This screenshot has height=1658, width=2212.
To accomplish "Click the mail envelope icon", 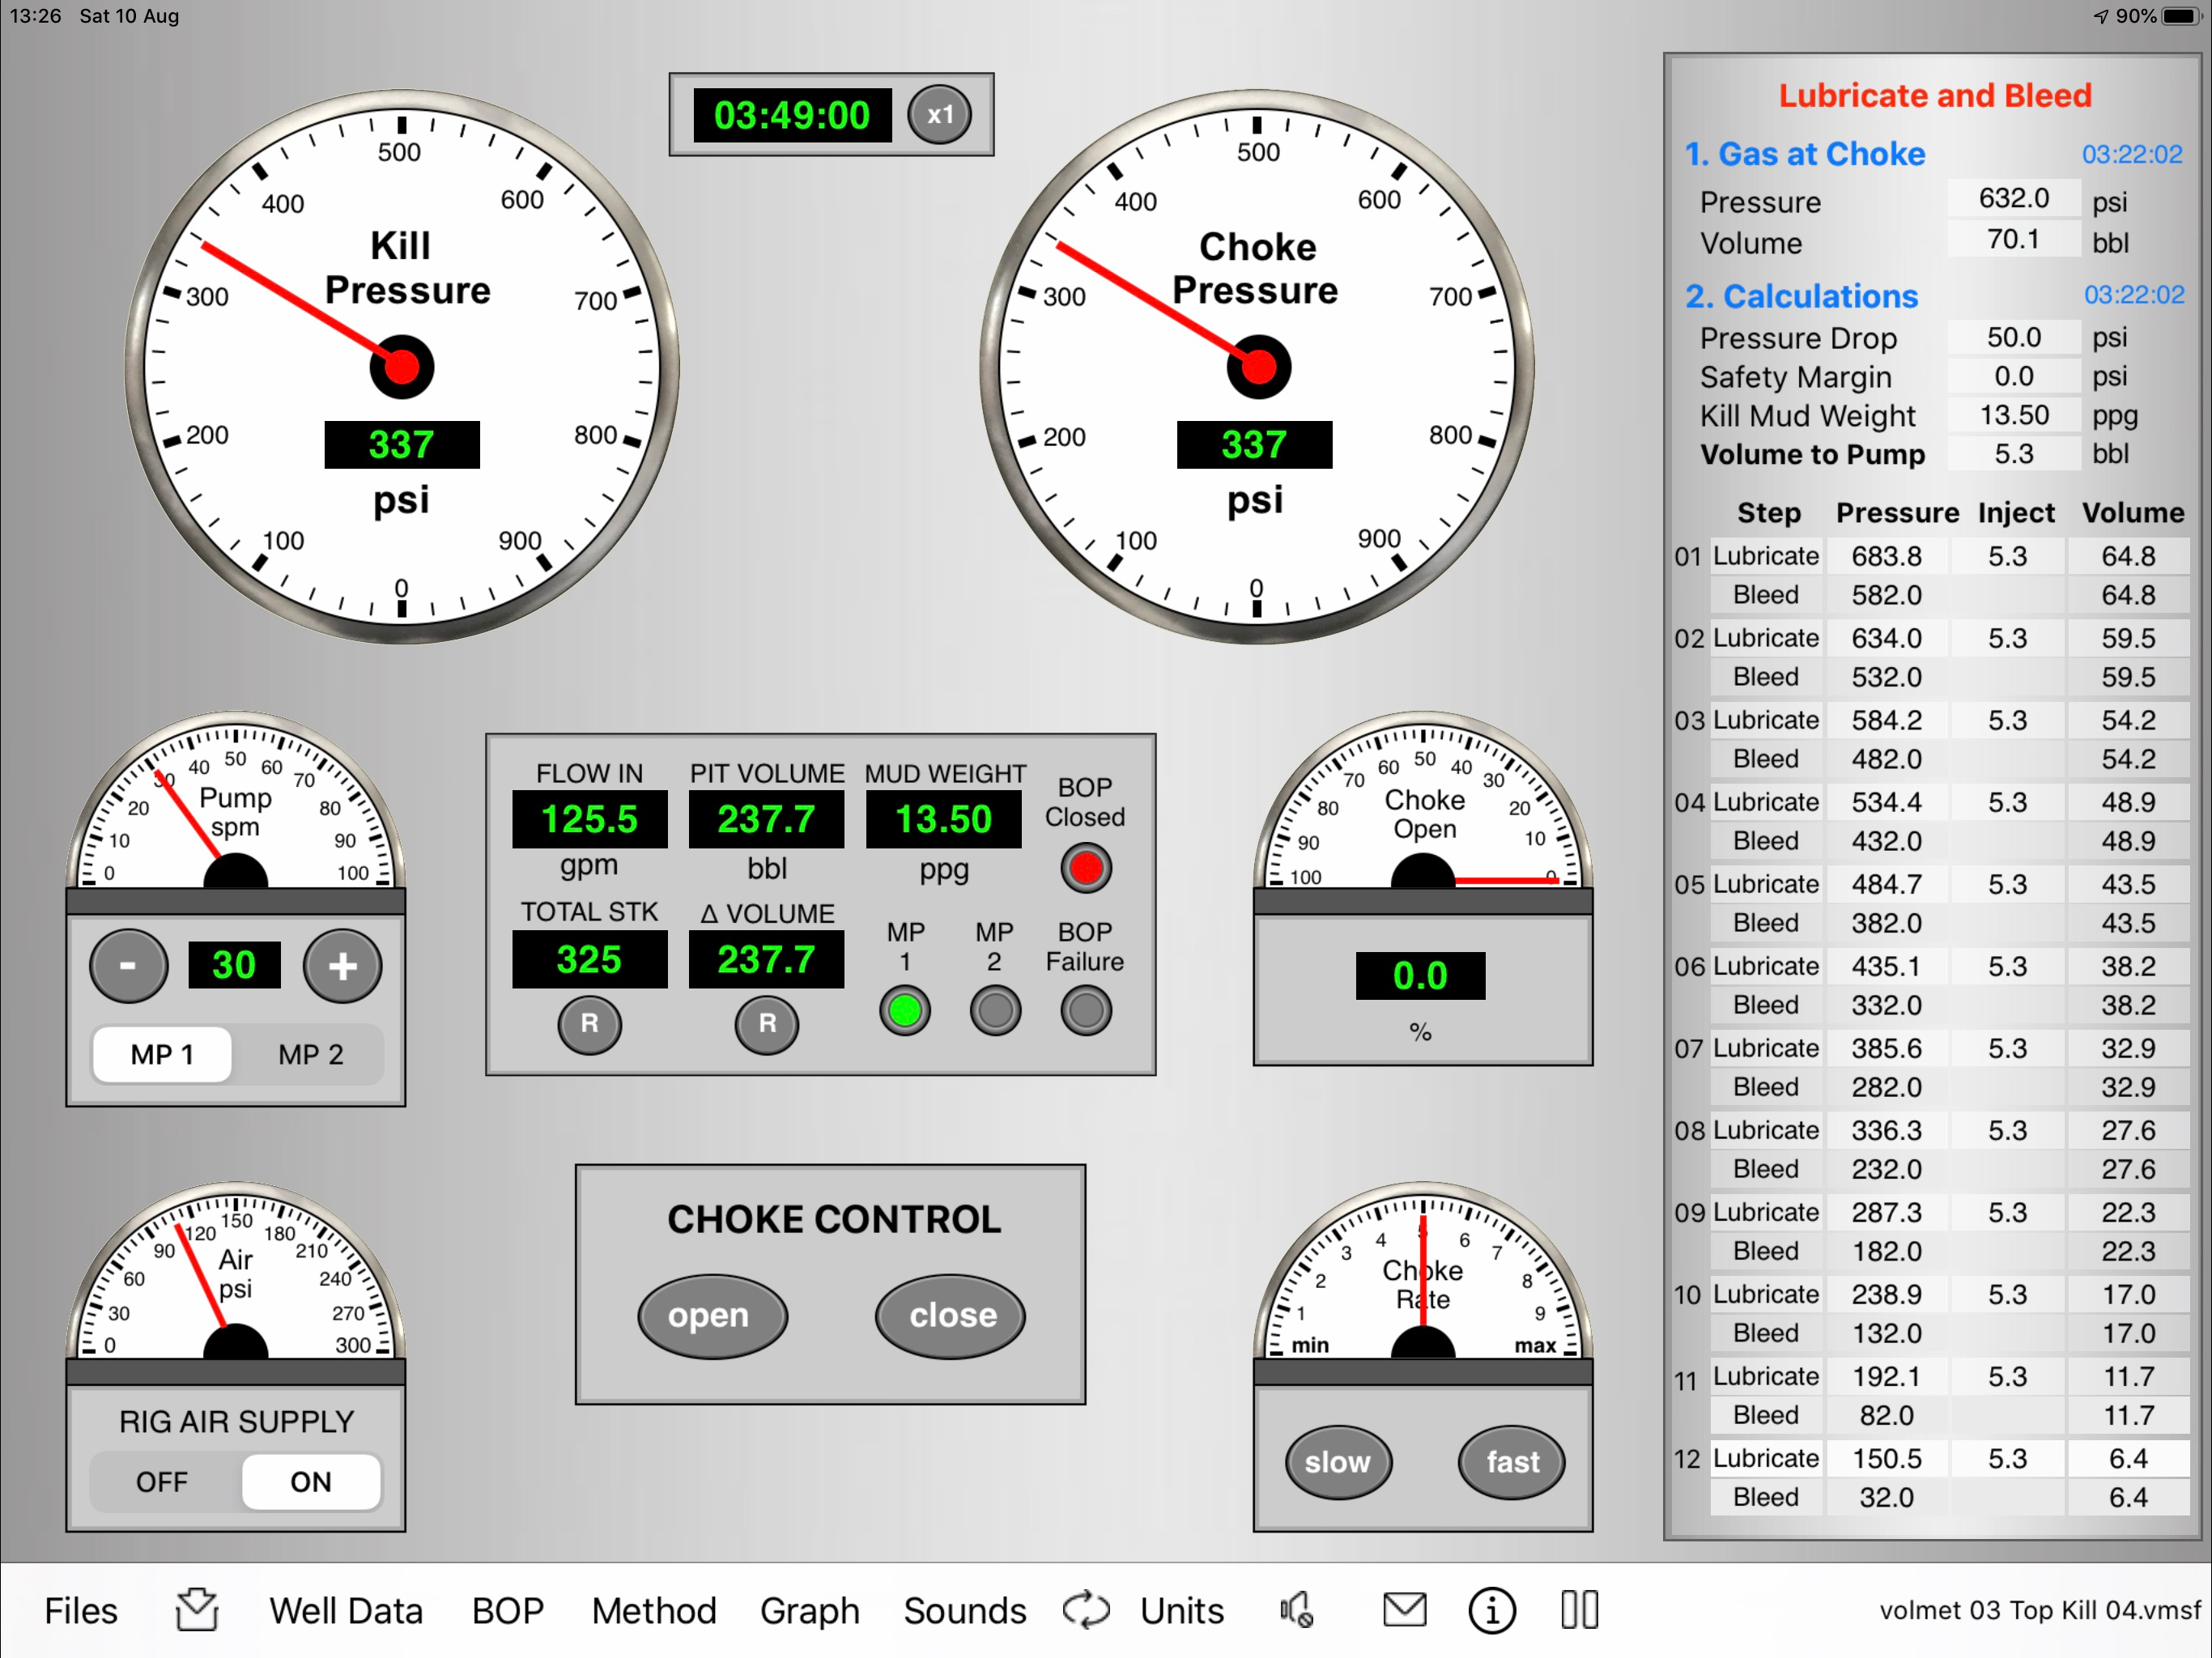I will click(1404, 1610).
